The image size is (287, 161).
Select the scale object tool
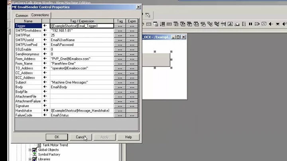[244, 24]
